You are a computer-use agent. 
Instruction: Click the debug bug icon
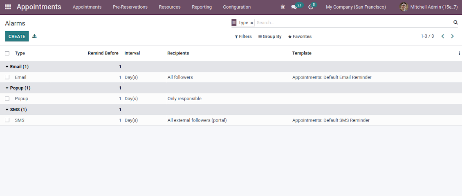tap(283, 7)
